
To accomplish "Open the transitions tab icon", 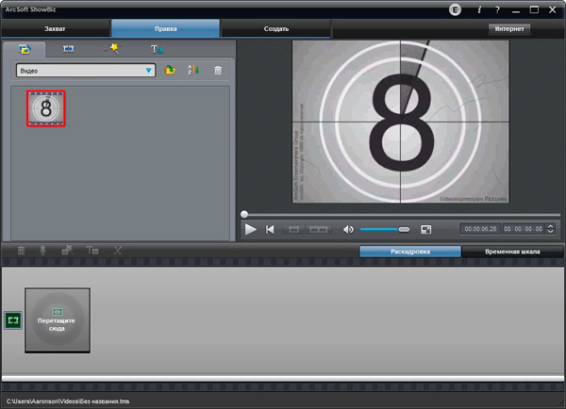I will [x=68, y=49].
